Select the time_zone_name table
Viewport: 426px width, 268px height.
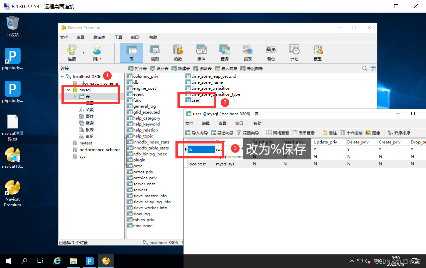point(204,82)
